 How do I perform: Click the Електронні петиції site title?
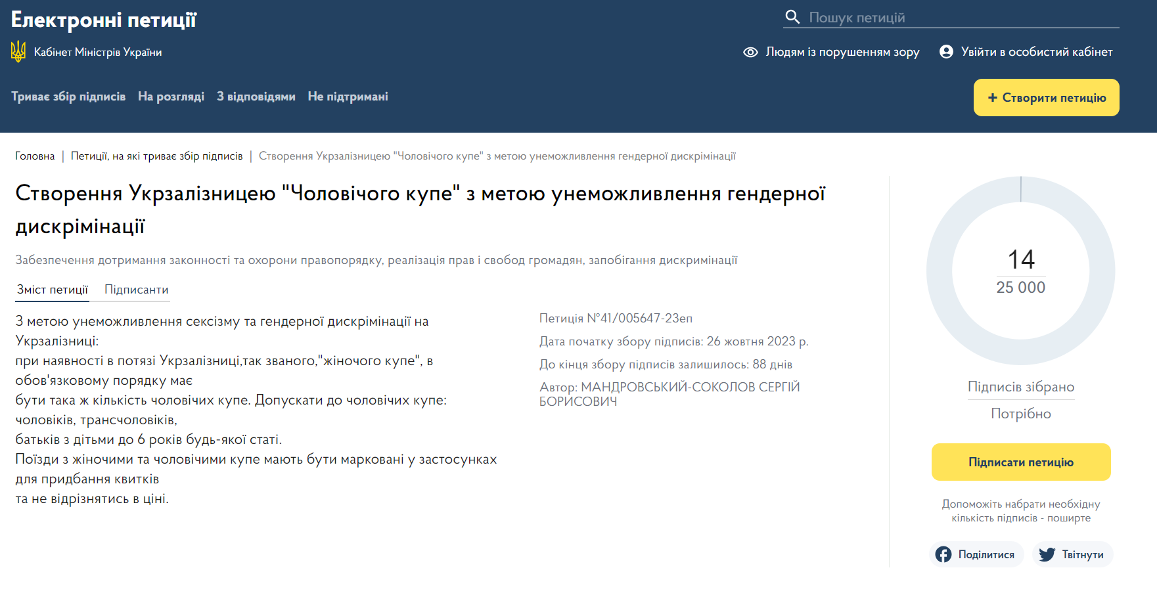104,20
